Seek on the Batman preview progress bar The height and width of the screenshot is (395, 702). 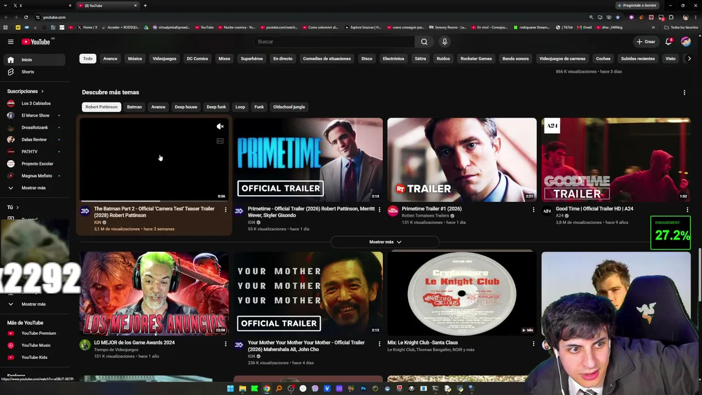(x=155, y=201)
